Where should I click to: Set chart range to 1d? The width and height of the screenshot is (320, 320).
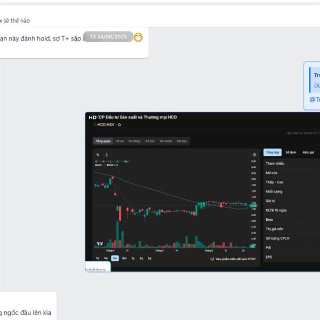tap(98, 258)
